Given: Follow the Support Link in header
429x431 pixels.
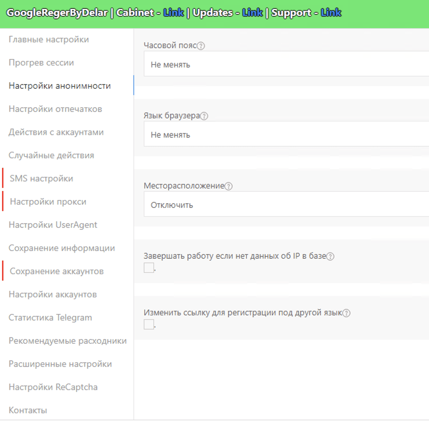Looking at the screenshot, I should pyautogui.click(x=331, y=13).
